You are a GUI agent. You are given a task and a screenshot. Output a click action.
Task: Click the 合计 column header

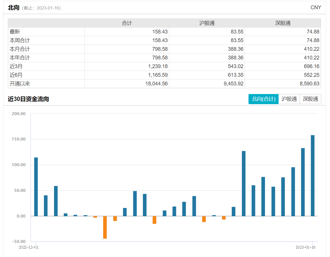[x=127, y=23]
